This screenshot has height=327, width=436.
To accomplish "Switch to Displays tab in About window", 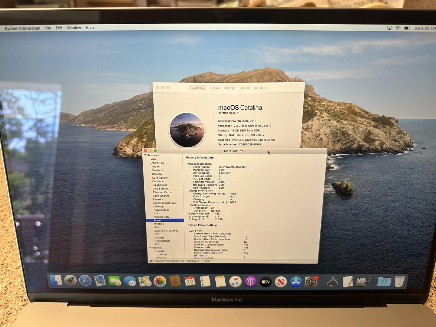I will (x=214, y=88).
